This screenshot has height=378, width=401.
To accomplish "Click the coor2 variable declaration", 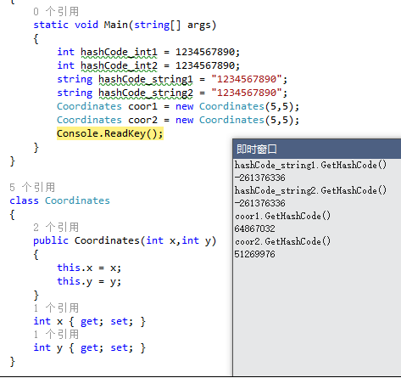I will coord(142,121).
